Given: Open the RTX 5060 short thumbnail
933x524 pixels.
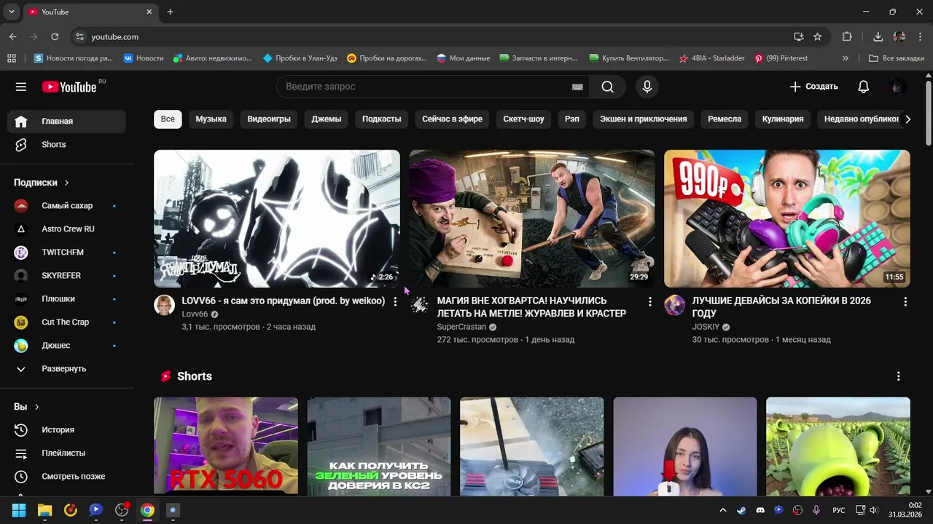Looking at the screenshot, I should click(226, 446).
